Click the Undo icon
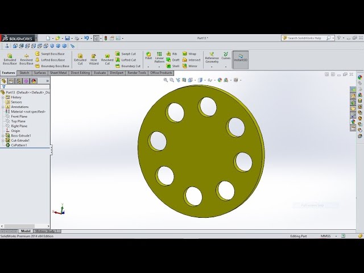 (86, 38)
